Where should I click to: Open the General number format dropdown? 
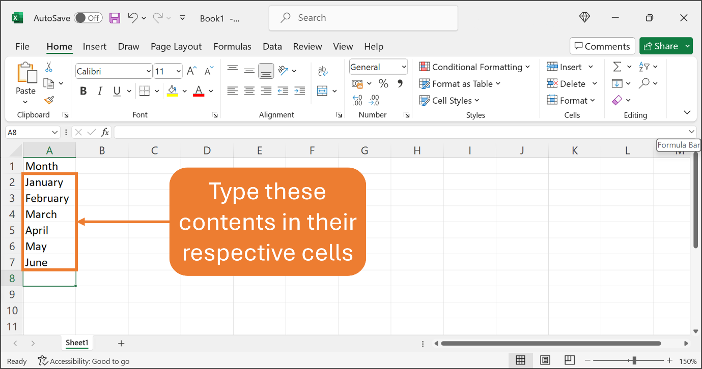404,67
